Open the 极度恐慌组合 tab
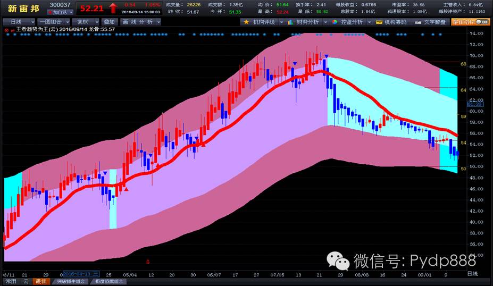 coord(109,282)
